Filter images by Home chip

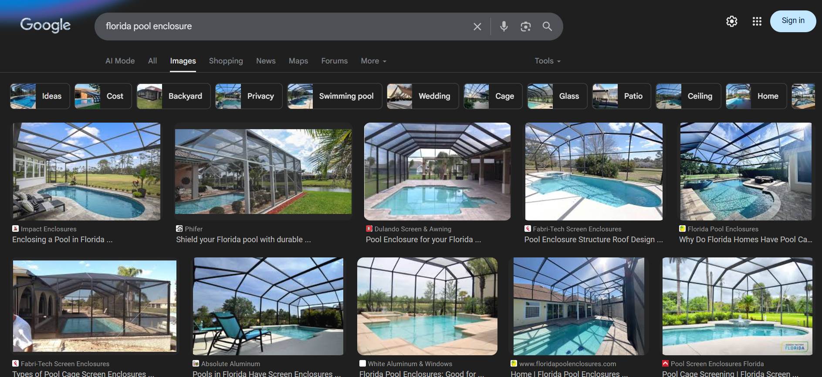coord(756,96)
